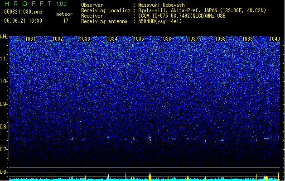Click the 1040 time marker
The width and height of the screenshot is (285, 181).
275,39
